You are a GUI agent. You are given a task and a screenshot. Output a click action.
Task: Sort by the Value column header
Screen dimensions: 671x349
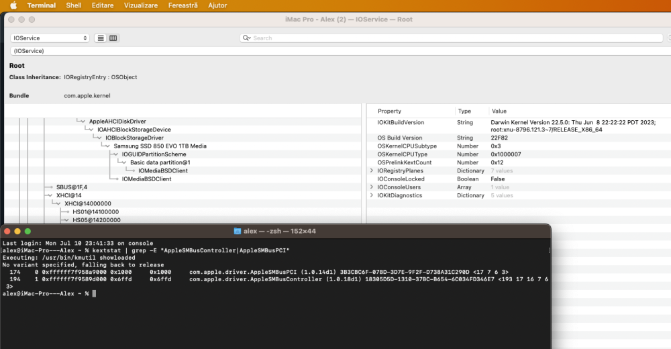(499, 111)
